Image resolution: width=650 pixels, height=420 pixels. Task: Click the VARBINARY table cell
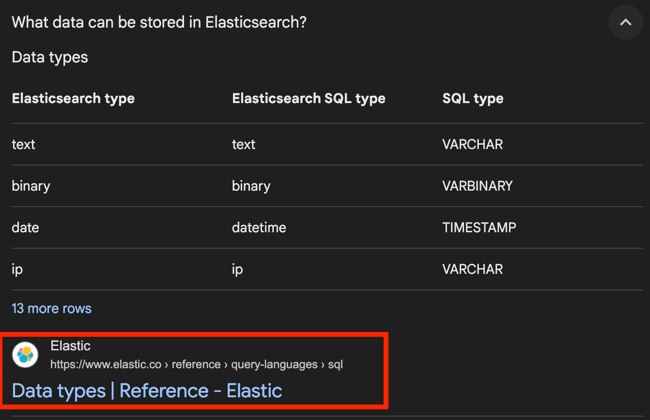pos(477,186)
